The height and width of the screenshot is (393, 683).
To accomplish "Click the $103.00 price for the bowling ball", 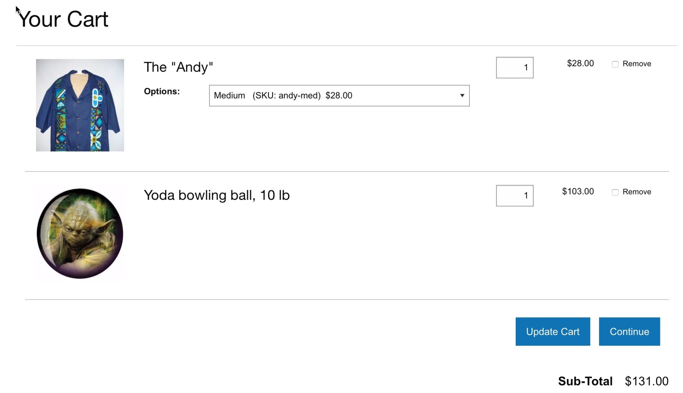I will (x=578, y=191).
